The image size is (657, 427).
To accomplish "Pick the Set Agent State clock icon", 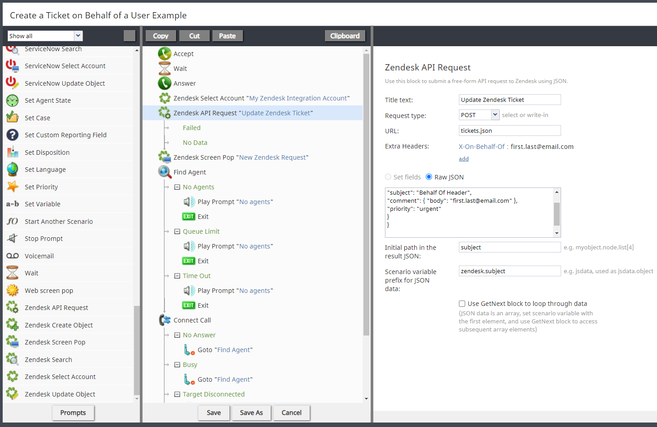I will [x=12, y=100].
